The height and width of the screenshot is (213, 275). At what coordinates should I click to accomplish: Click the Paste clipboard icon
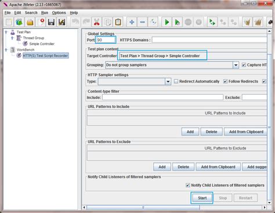click(118, 22)
